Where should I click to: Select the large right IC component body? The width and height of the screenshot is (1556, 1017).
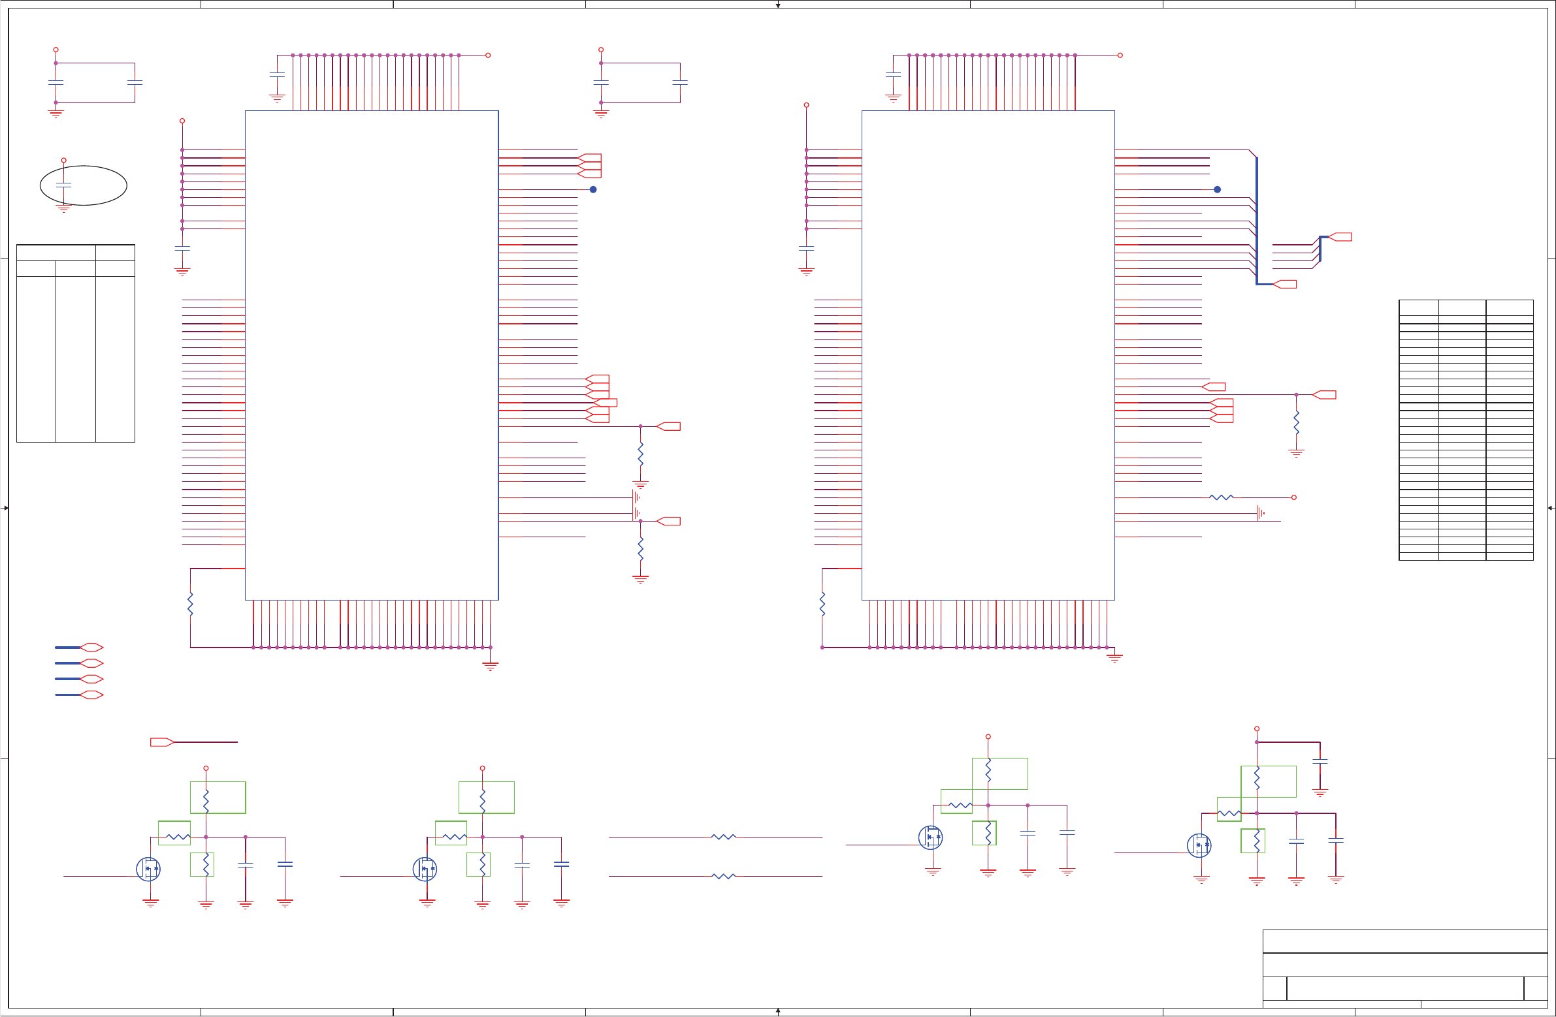click(x=988, y=355)
